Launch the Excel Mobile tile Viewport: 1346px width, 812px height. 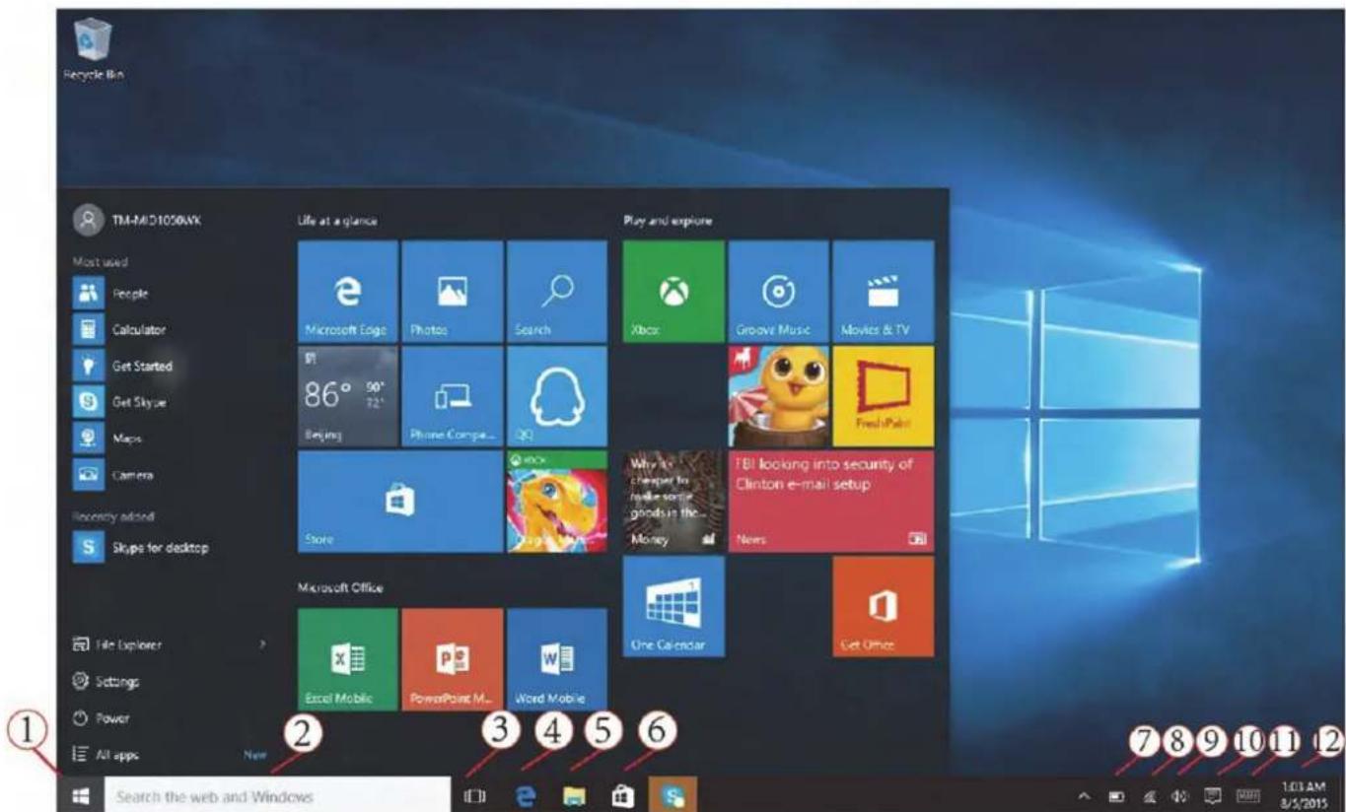click(x=348, y=659)
